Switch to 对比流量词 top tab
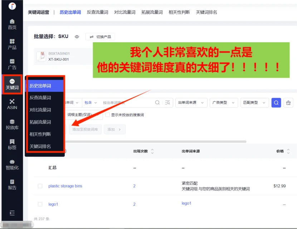 pos(125,12)
